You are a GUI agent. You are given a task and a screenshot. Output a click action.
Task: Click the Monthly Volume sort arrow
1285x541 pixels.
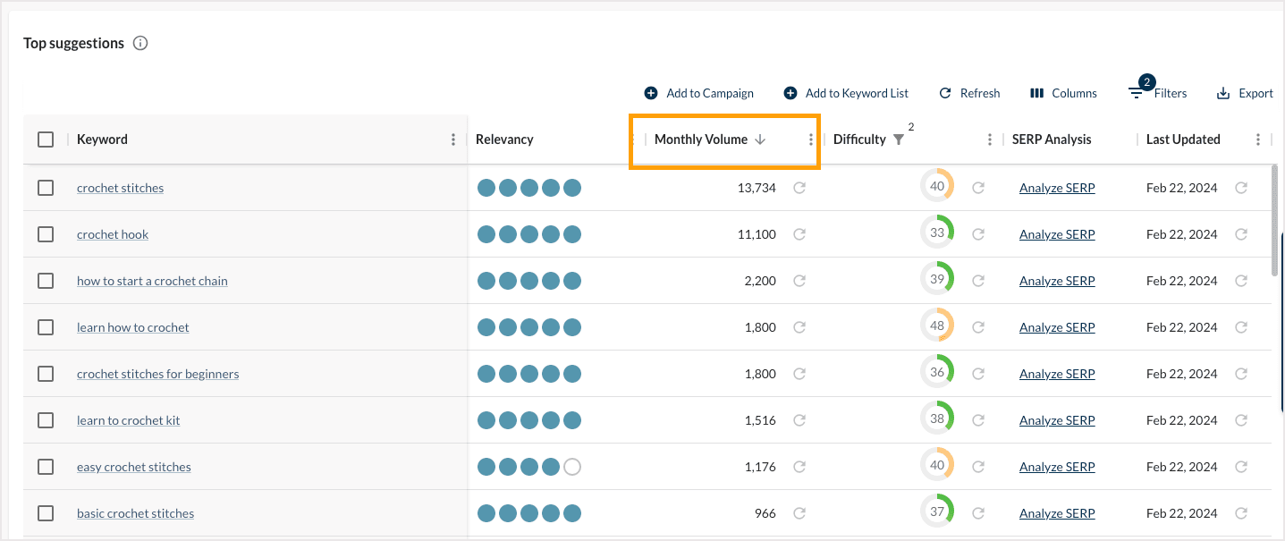click(x=760, y=139)
